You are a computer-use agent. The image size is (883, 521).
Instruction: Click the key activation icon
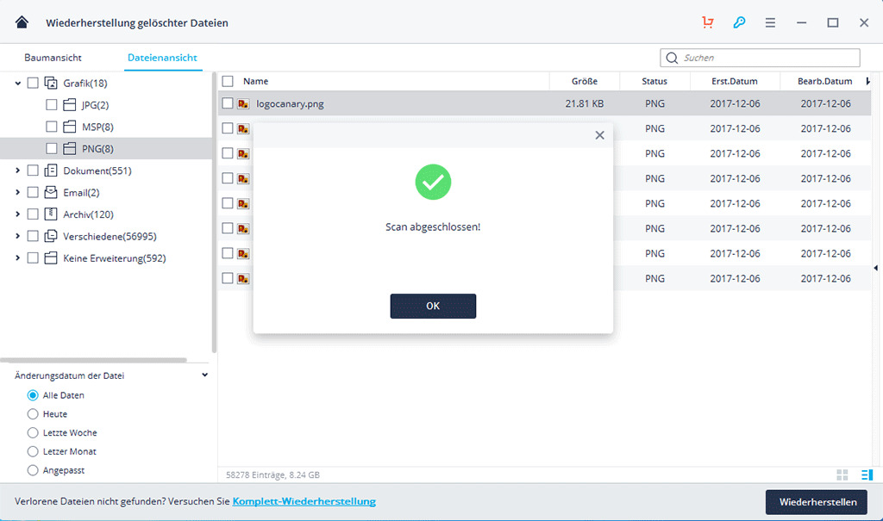click(x=739, y=23)
